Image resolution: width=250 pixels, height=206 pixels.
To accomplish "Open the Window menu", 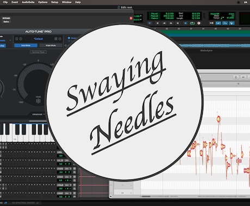I will [66, 2].
